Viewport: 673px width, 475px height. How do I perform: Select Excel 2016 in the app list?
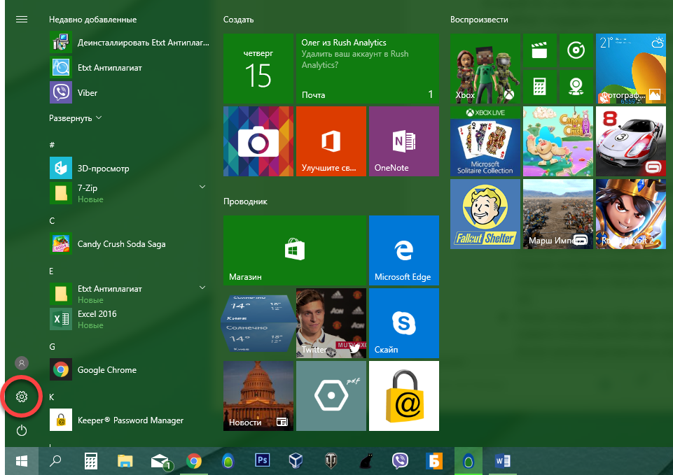(x=97, y=314)
